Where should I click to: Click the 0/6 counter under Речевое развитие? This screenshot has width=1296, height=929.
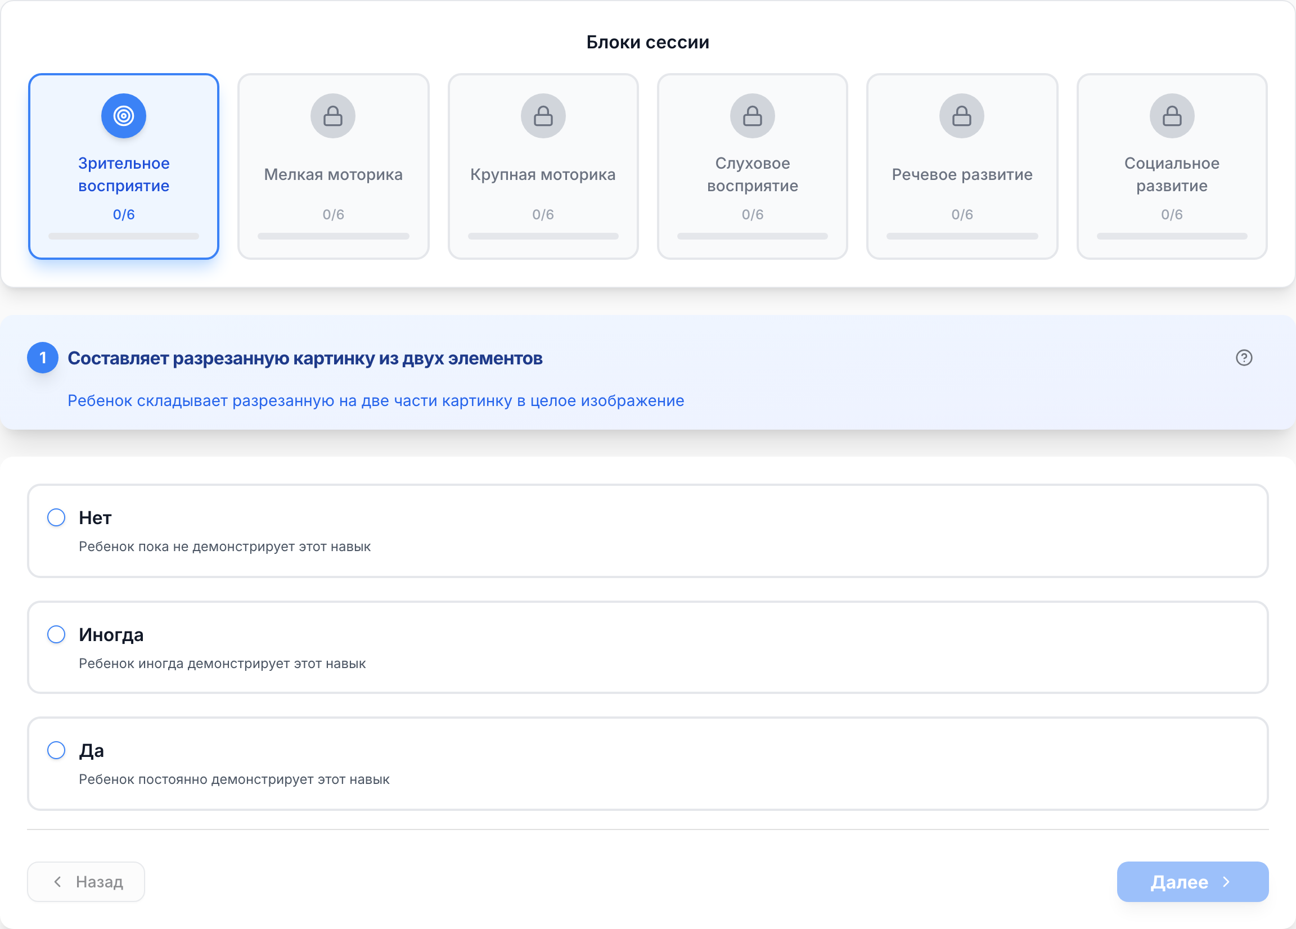pos(962,214)
